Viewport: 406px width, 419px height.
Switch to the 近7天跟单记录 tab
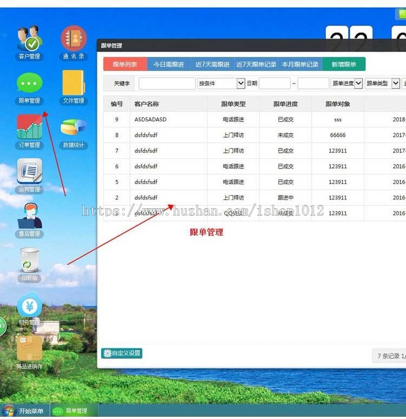256,64
